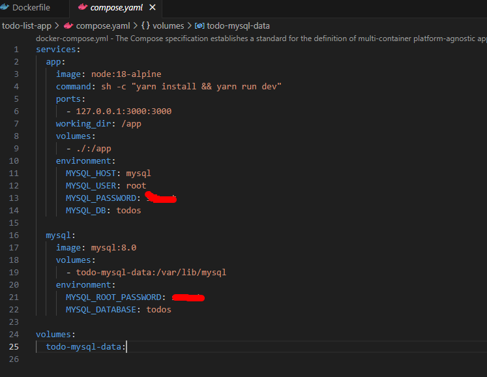
Task: Click the redacted MYSQL_ROOT_PASSWORD value
Action: click(x=188, y=298)
